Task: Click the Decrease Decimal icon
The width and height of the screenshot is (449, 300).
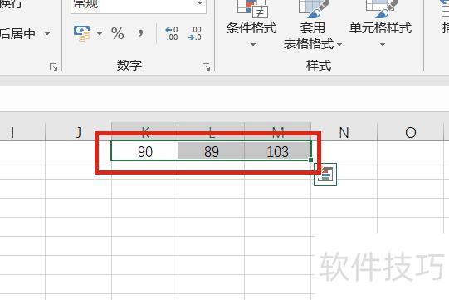Action: pos(195,33)
